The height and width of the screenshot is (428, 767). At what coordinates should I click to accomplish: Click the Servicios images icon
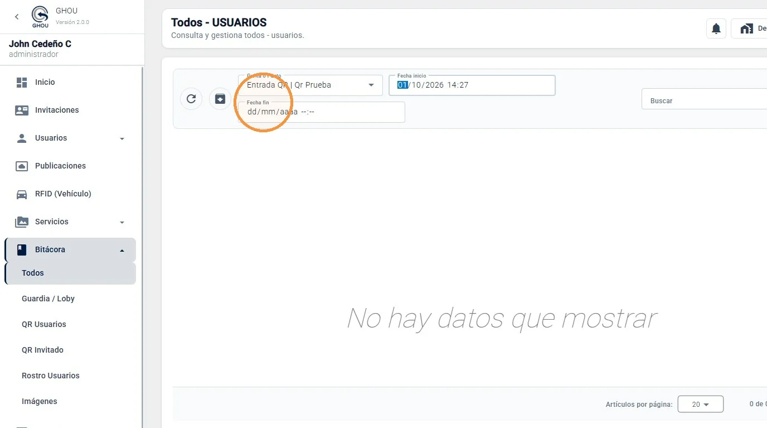click(x=22, y=222)
